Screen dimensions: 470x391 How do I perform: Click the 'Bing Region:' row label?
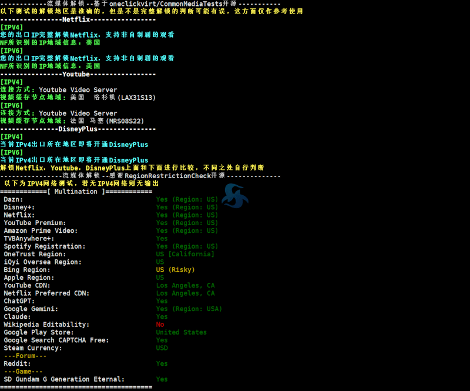(27, 270)
